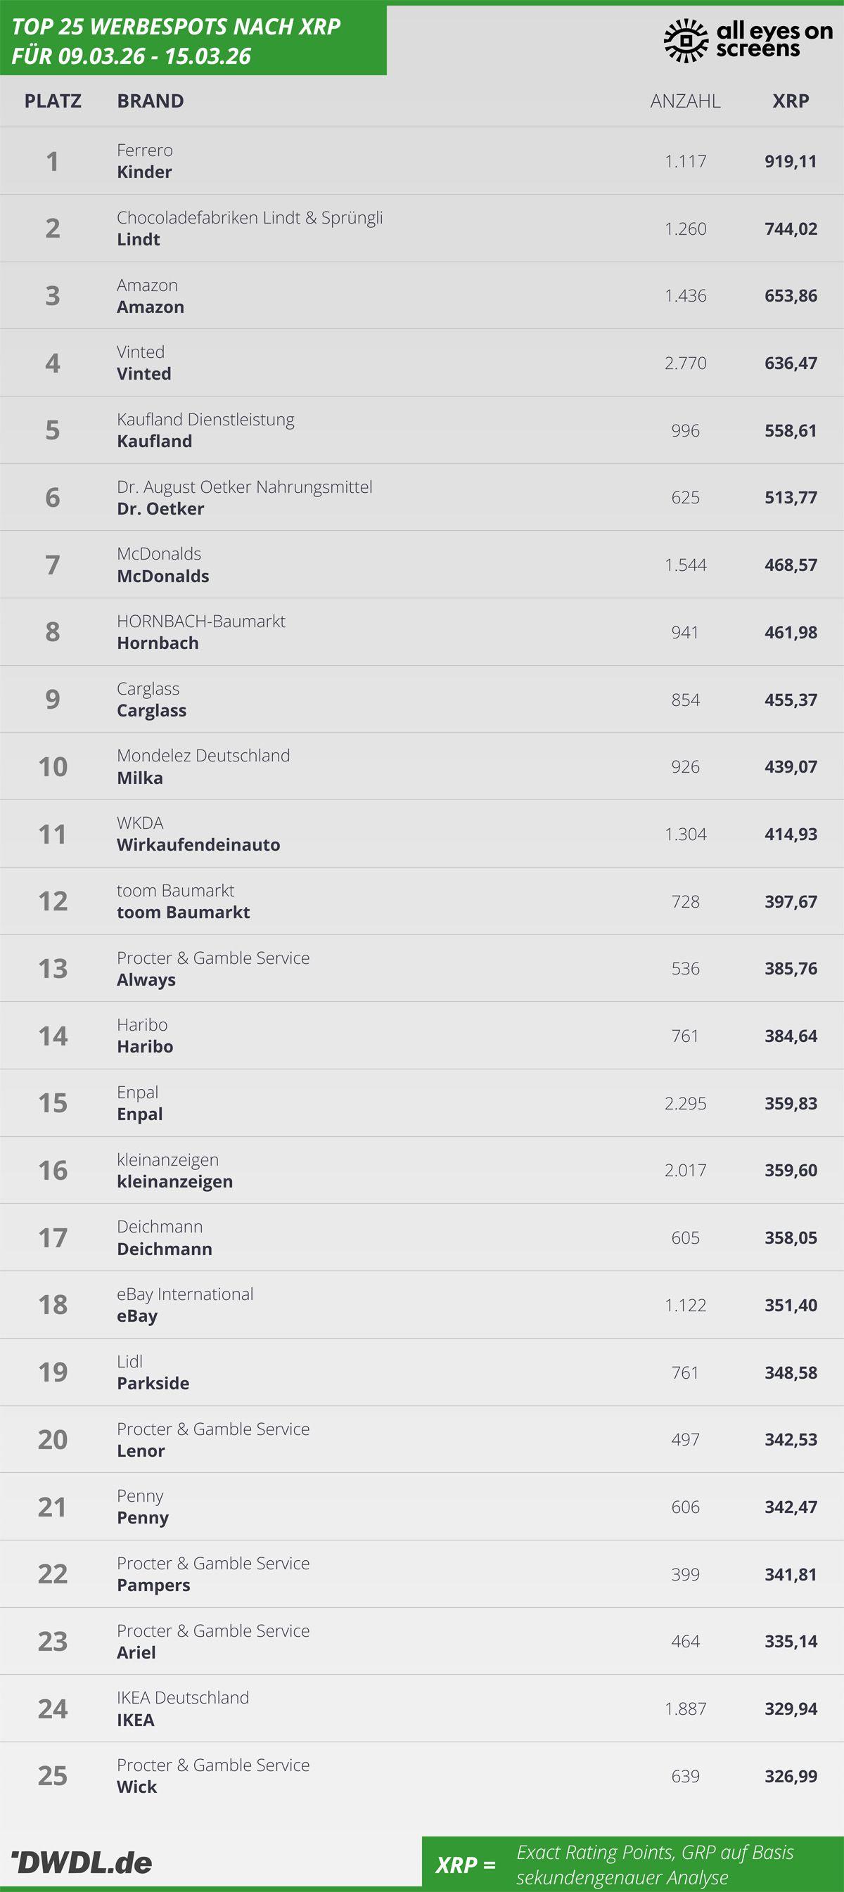Click the ANZAHL column header

[684, 101]
